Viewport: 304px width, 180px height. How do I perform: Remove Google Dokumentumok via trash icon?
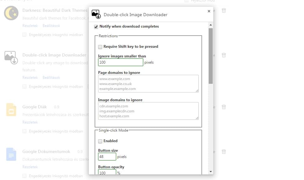224,152
